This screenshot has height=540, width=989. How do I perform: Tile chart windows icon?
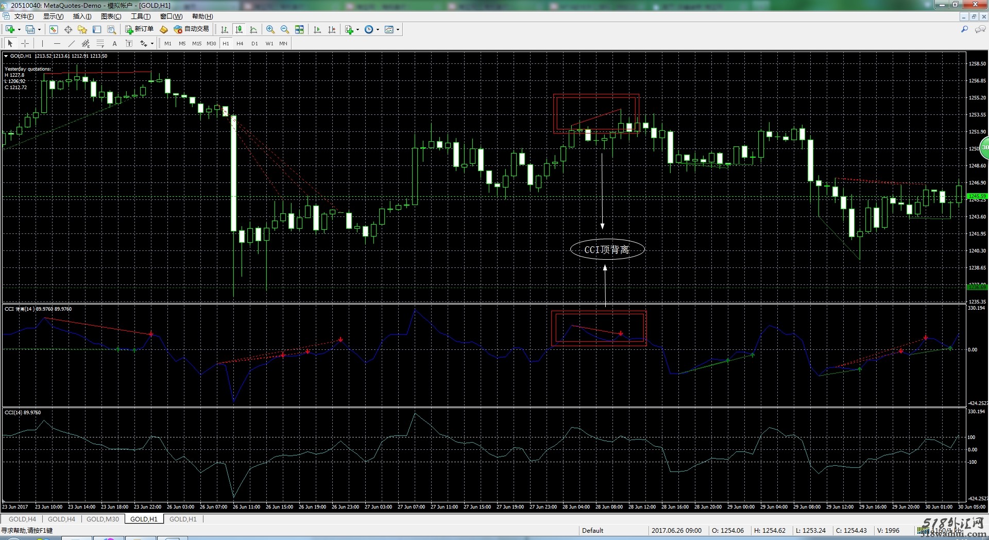(299, 29)
